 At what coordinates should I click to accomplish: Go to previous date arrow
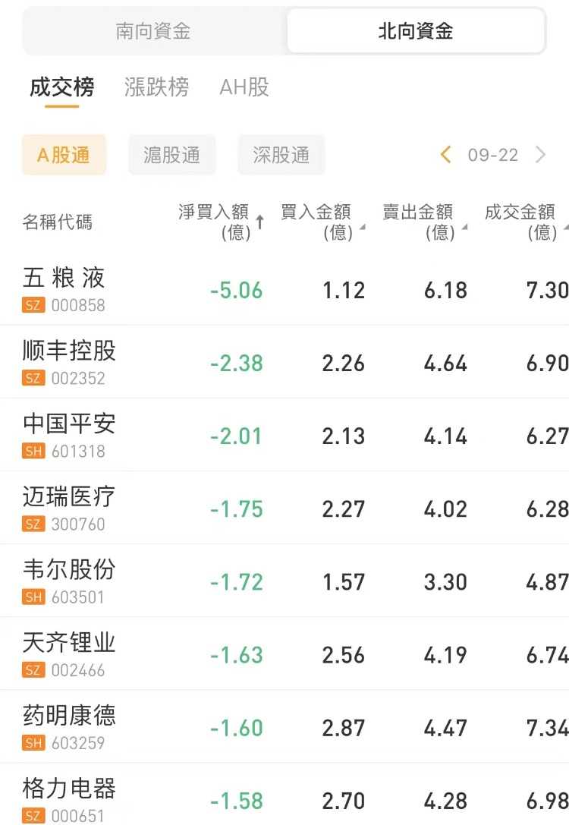(x=446, y=155)
